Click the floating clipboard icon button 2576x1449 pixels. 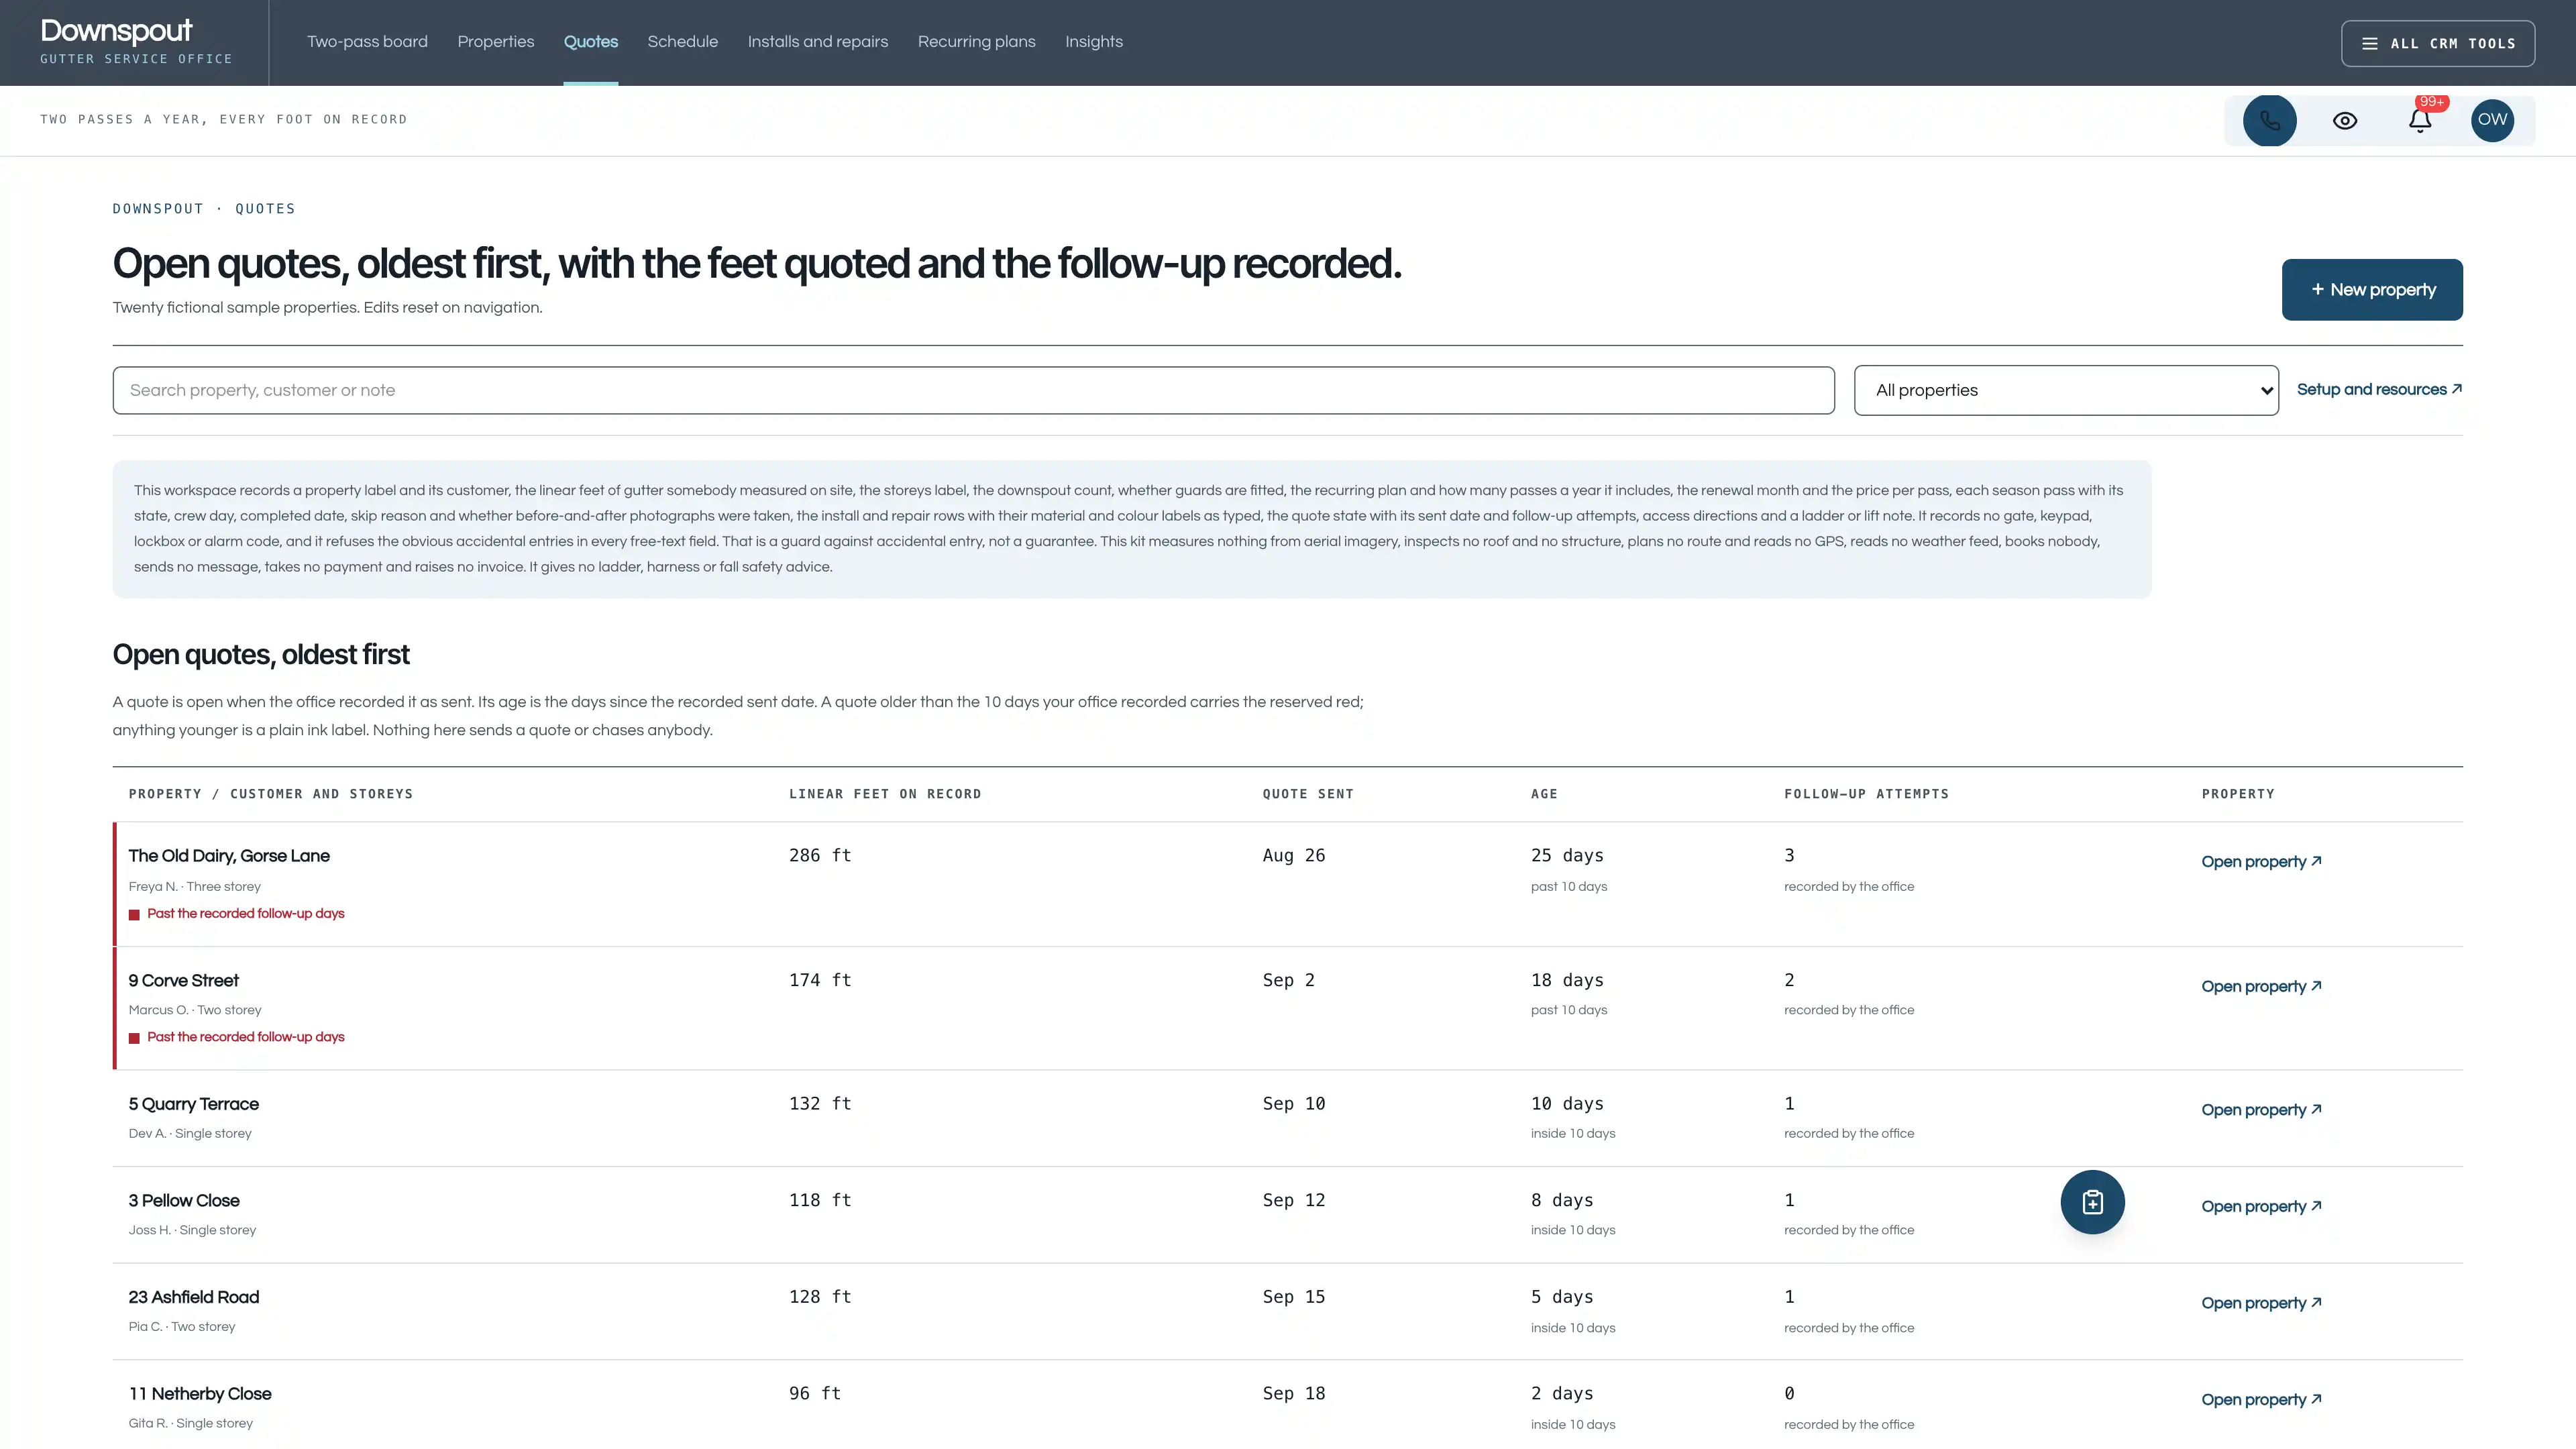[x=2092, y=1202]
